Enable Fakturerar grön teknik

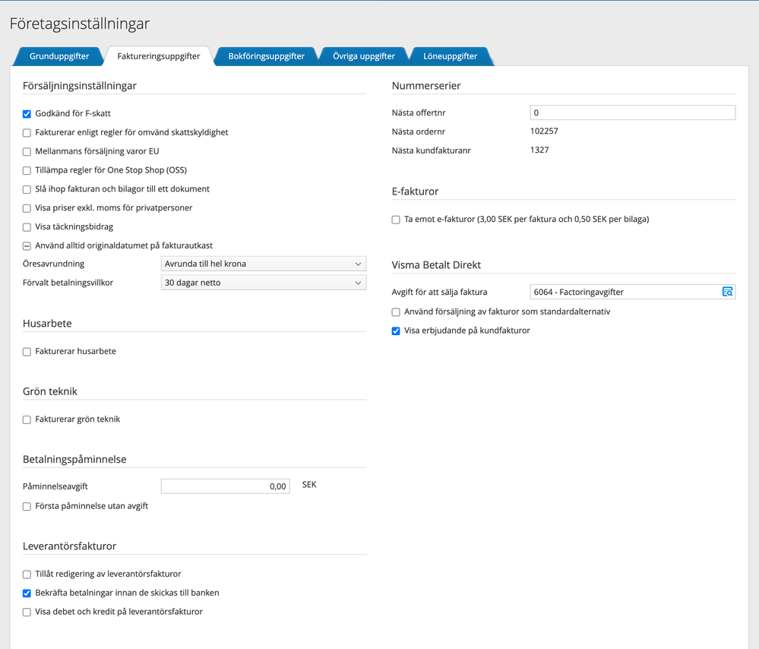pyautogui.click(x=27, y=419)
